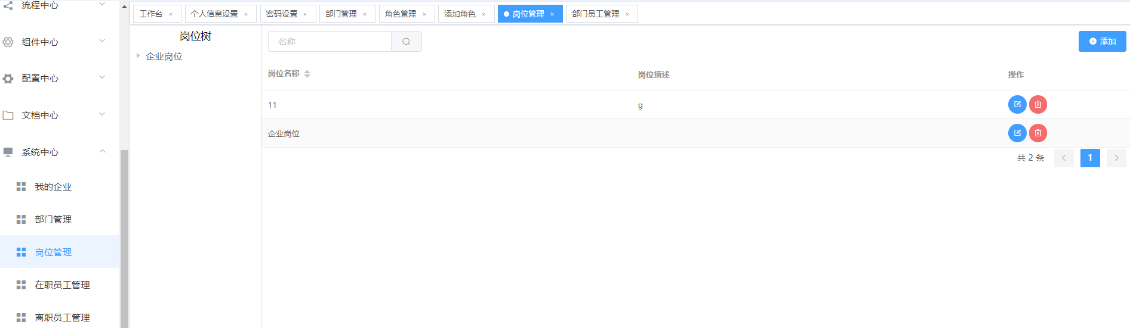Click the previous page arrow
The width and height of the screenshot is (1130, 328).
click(1064, 158)
